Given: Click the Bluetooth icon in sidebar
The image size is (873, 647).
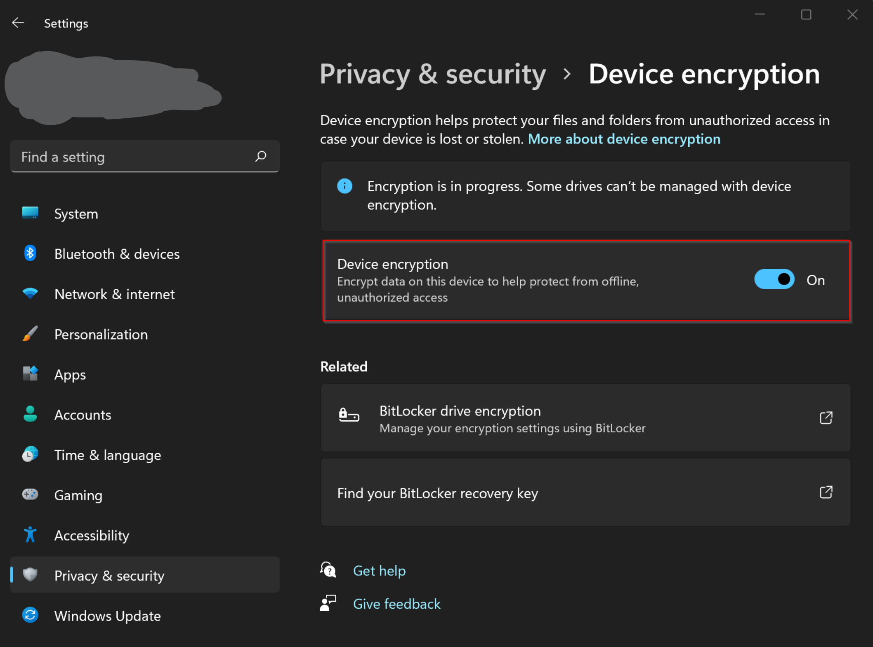Looking at the screenshot, I should (30, 253).
